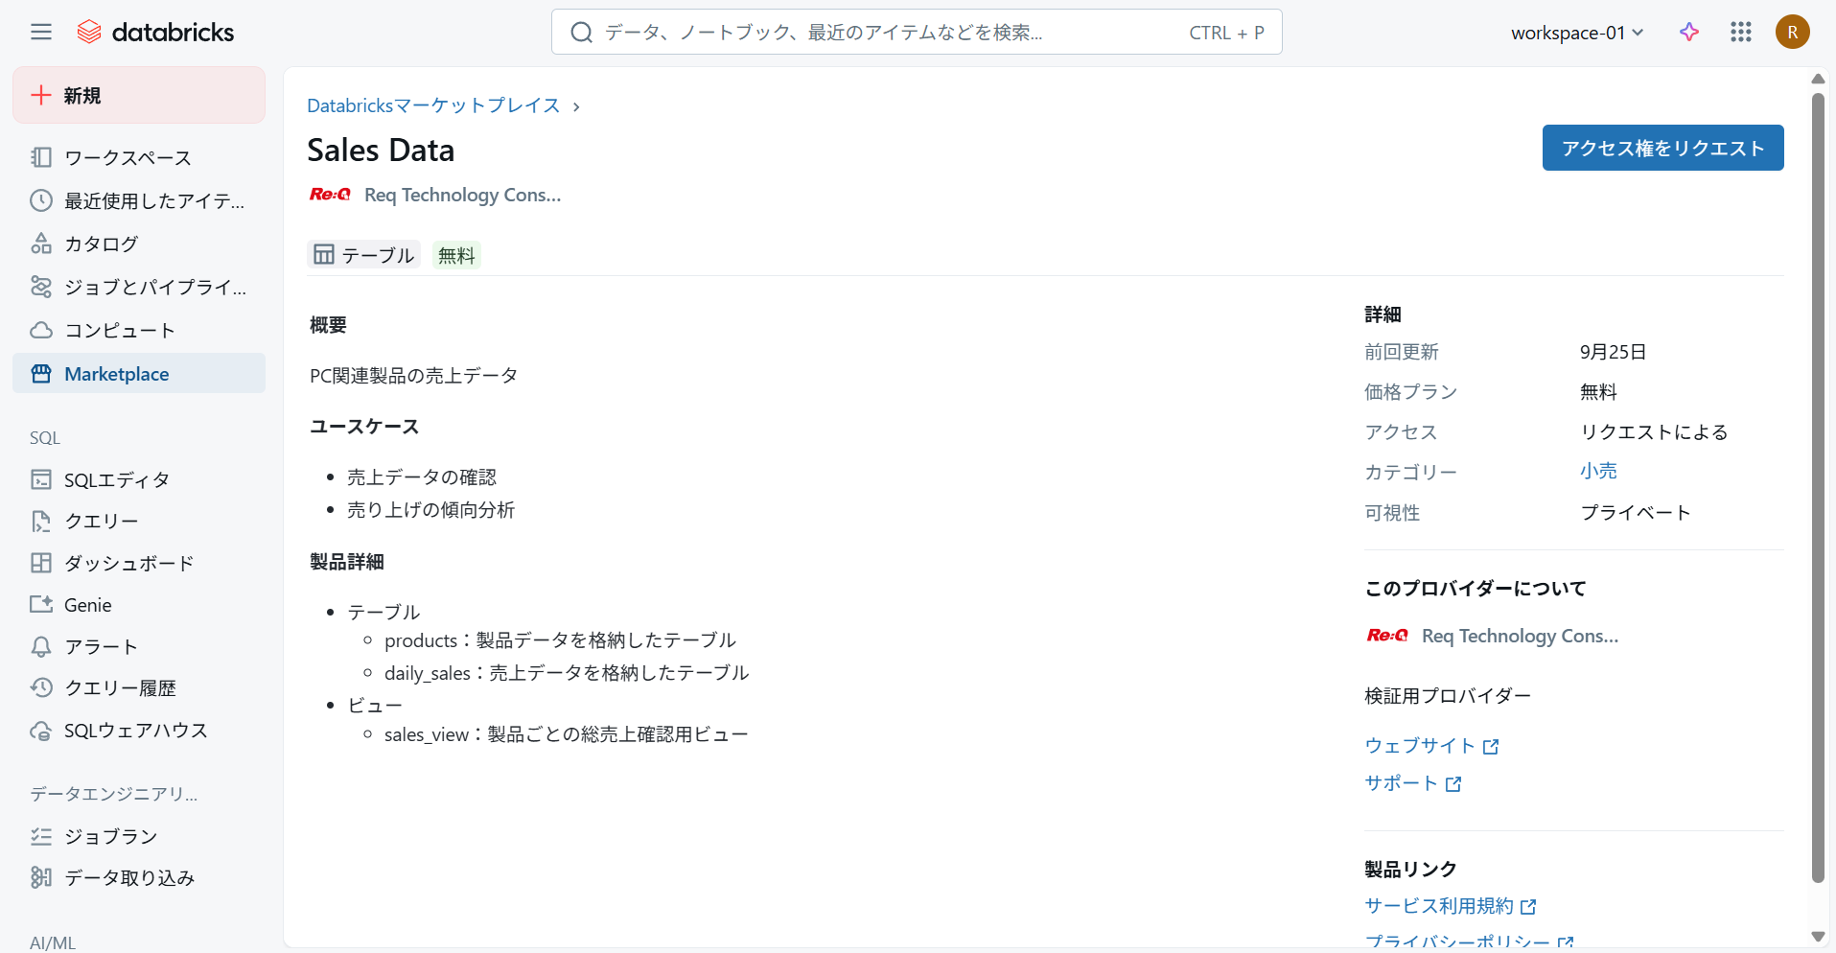
Task: Open Genie in the sidebar
Action: 139,605
